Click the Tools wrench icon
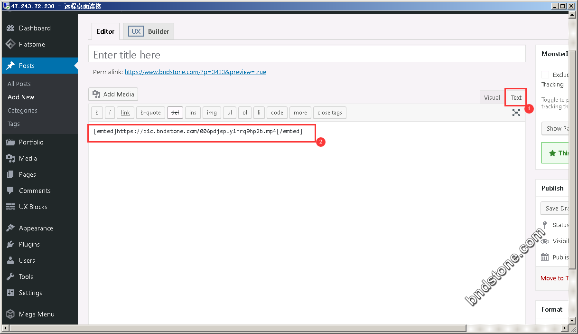The width and height of the screenshot is (578, 334). [x=10, y=277]
